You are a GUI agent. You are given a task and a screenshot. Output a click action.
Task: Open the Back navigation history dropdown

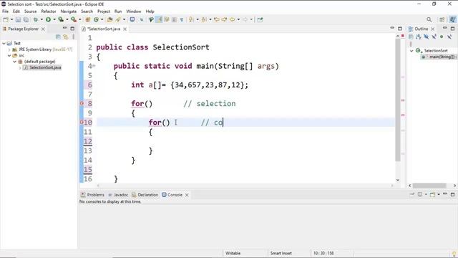(x=238, y=19)
